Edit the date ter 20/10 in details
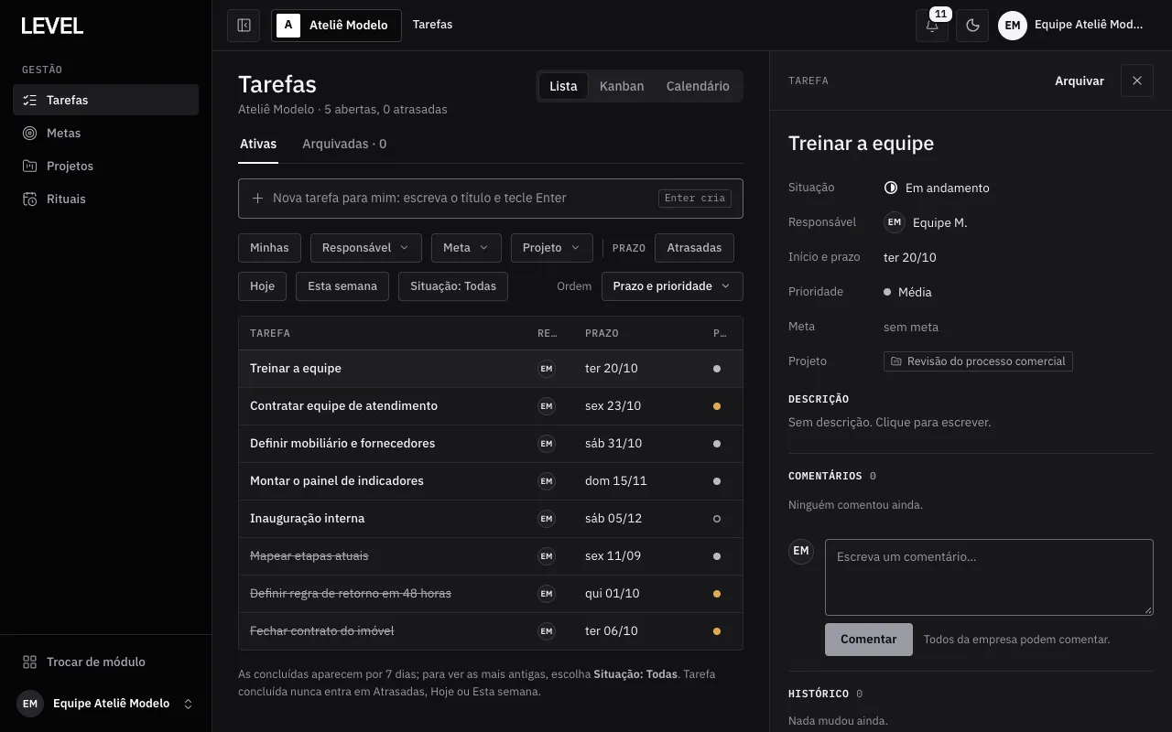 [x=910, y=258]
